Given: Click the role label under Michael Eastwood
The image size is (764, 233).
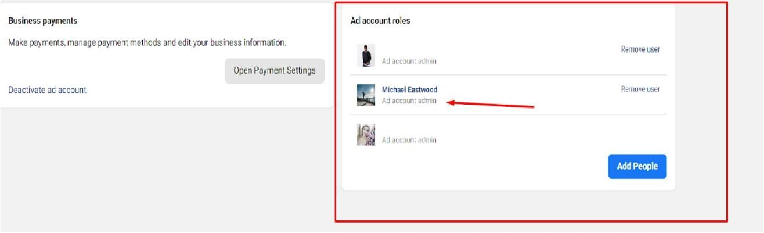Looking at the screenshot, I should coord(409,101).
